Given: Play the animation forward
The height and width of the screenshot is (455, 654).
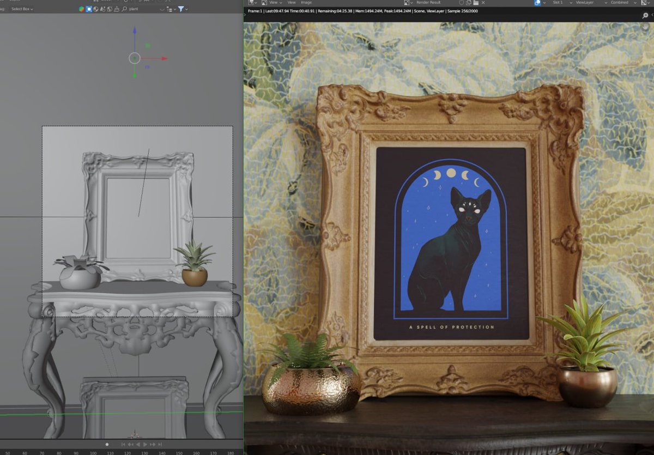Looking at the screenshot, I should tap(145, 445).
